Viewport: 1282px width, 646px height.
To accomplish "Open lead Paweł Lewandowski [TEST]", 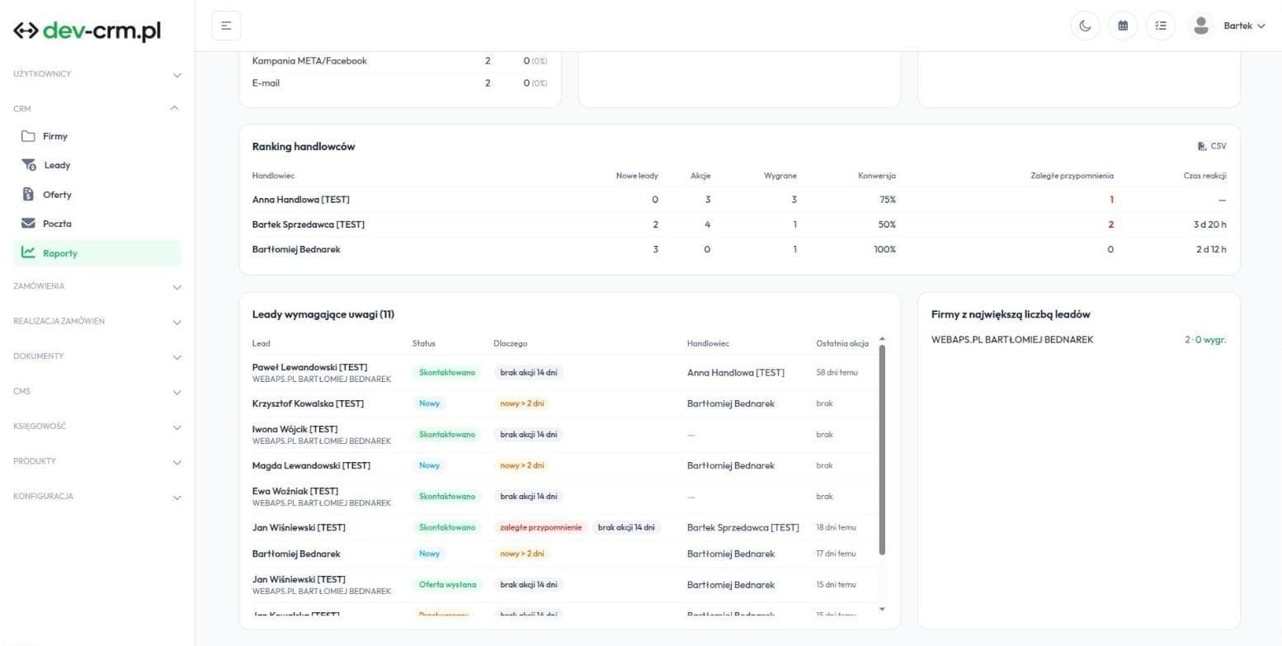I will point(309,367).
